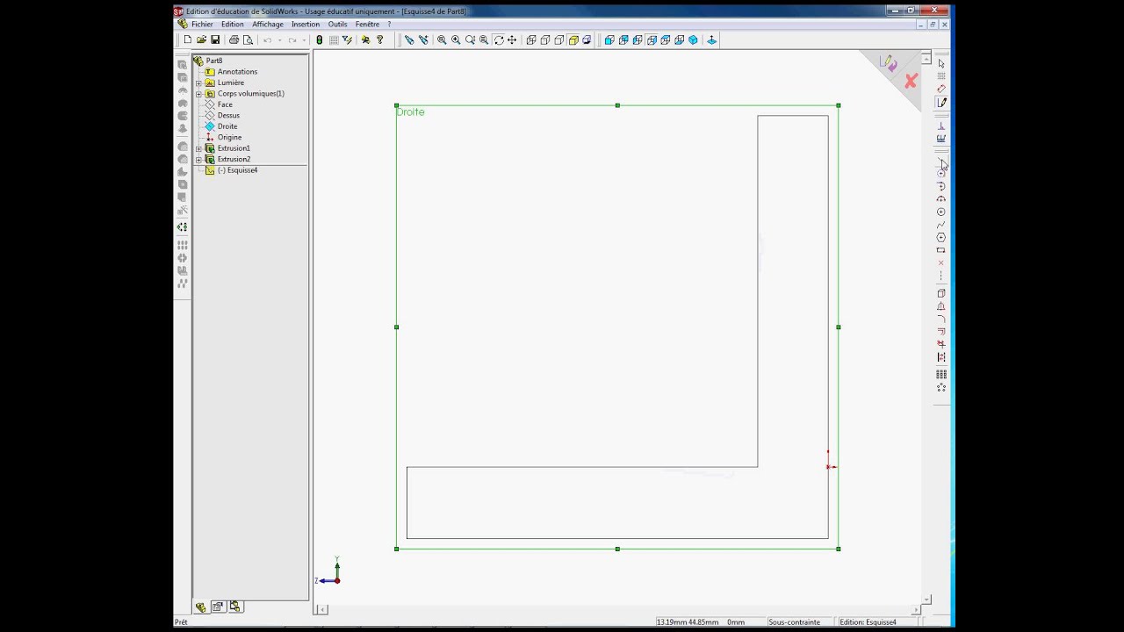
Task: Select the Spline sketch tool
Action: 941,225
